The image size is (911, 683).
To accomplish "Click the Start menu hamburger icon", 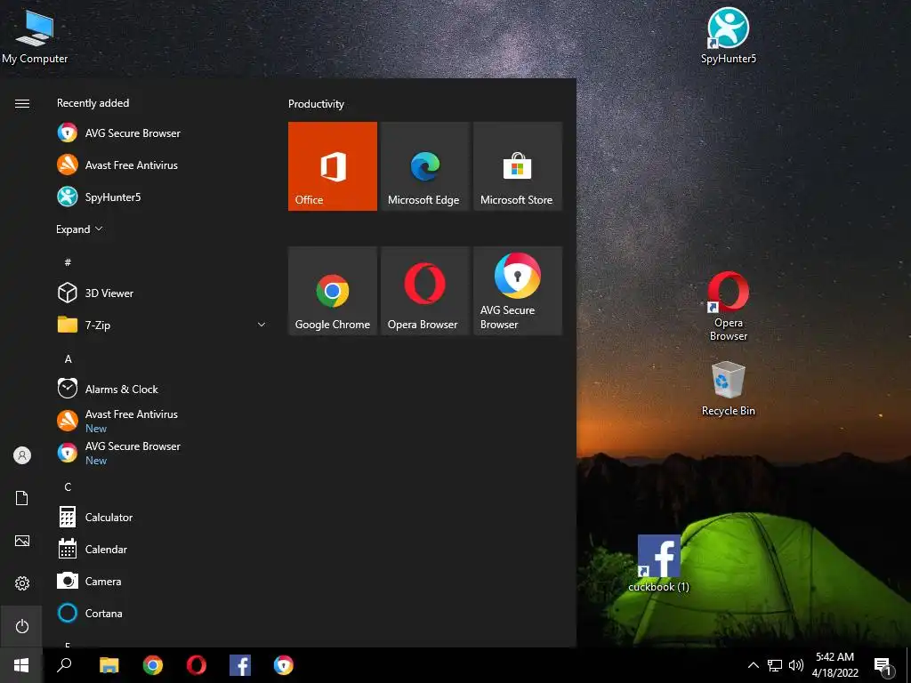I will (21, 103).
